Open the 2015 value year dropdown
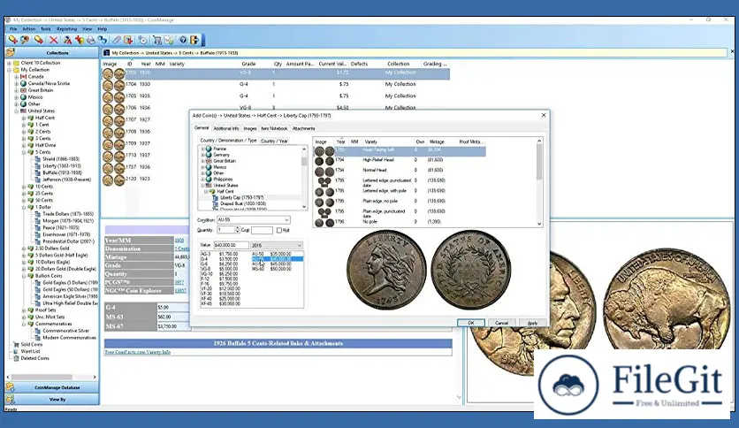Screen dimensions: 739x428 coord(300,245)
